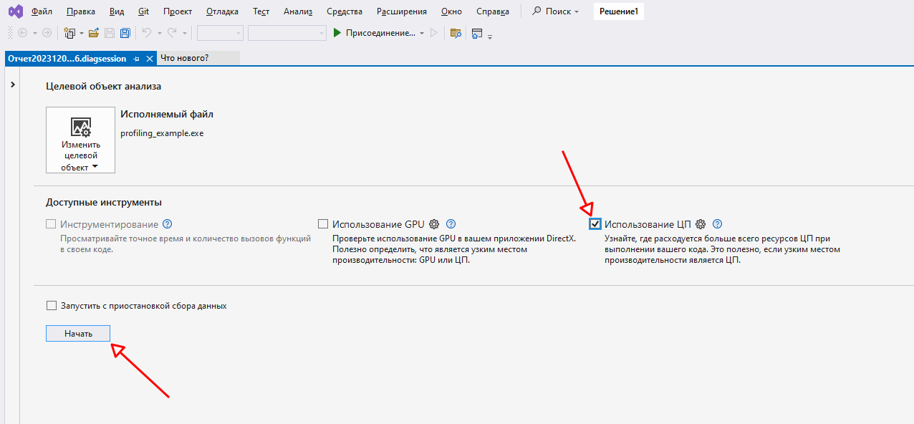This screenshot has width=914, height=424.
Task: Open the Undo history dropdown
Action: point(159,33)
